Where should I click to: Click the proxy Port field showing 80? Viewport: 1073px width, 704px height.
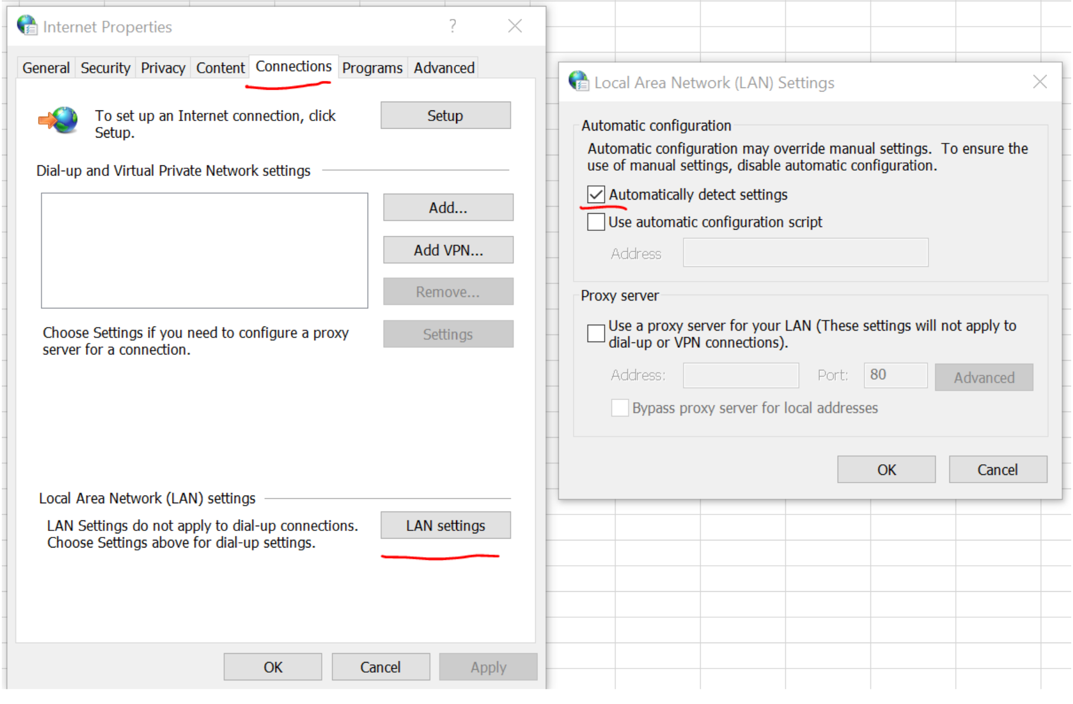(x=895, y=375)
